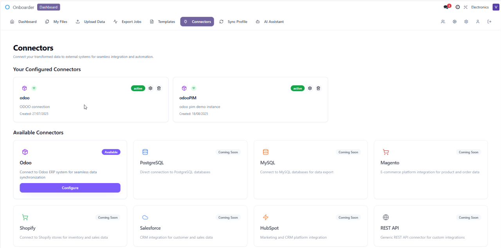Open the V user avatar menu
This screenshot has width=501, height=248.
pos(496,7)
